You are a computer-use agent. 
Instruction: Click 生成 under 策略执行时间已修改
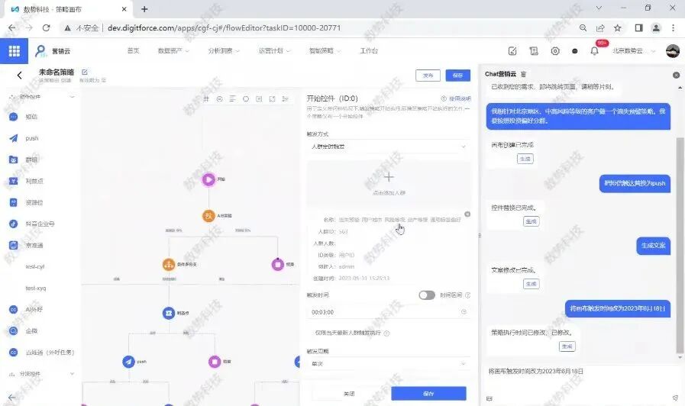coord(567,346)
